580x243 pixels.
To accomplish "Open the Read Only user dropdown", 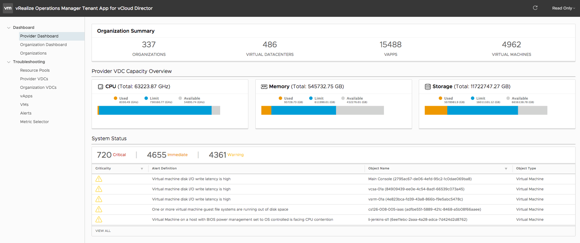I will click(563, 8).
